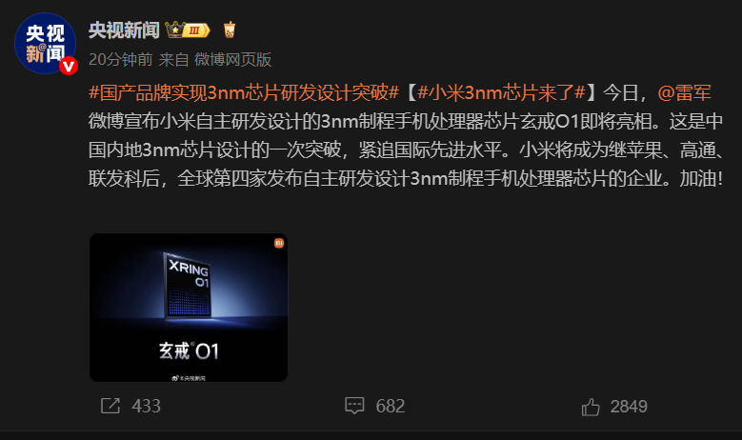The image size is (742, 440).
Task: Click the 央视新闻 watermark under the image
Action: [189, 378]
